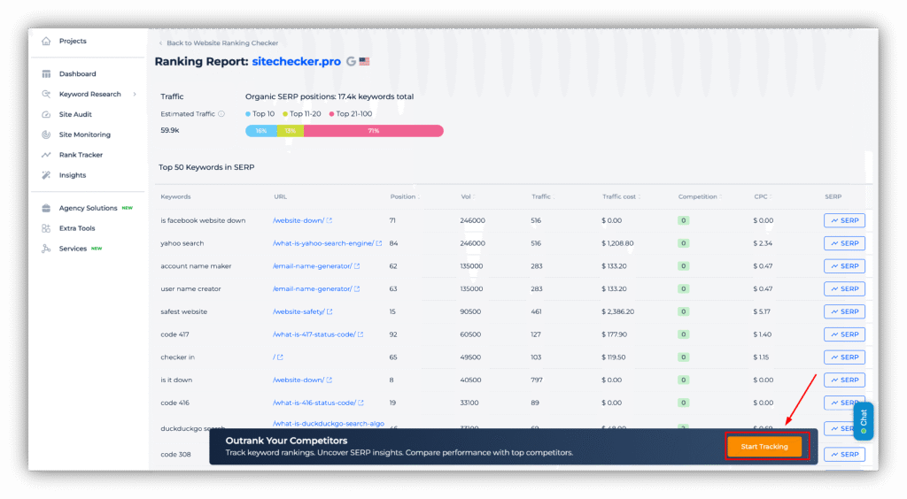
Task: Open SERP for 'is facebook website down'
Action: coord(844,220)
